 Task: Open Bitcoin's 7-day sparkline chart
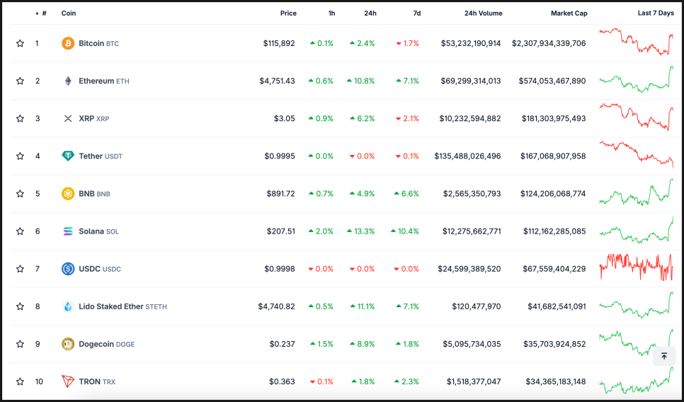click(637, 42)
